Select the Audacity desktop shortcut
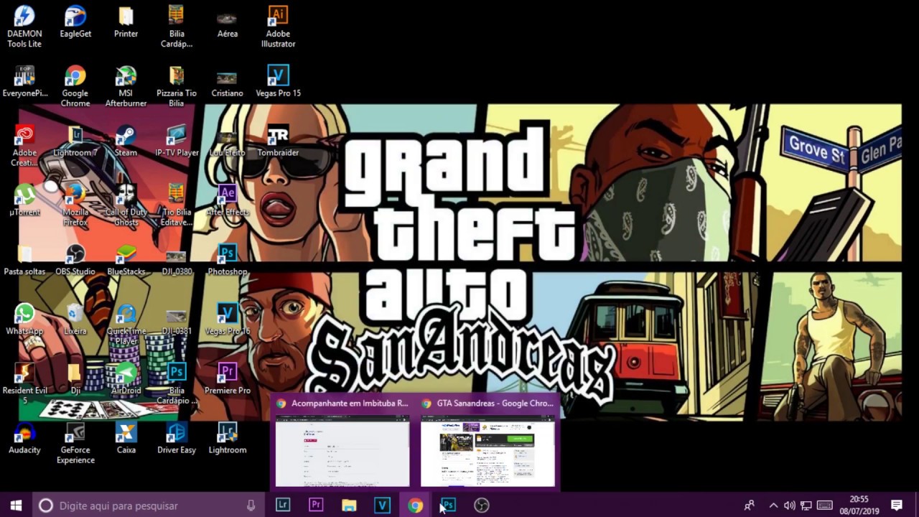Viewport: 919px width, 517px height. pos(24,438)
